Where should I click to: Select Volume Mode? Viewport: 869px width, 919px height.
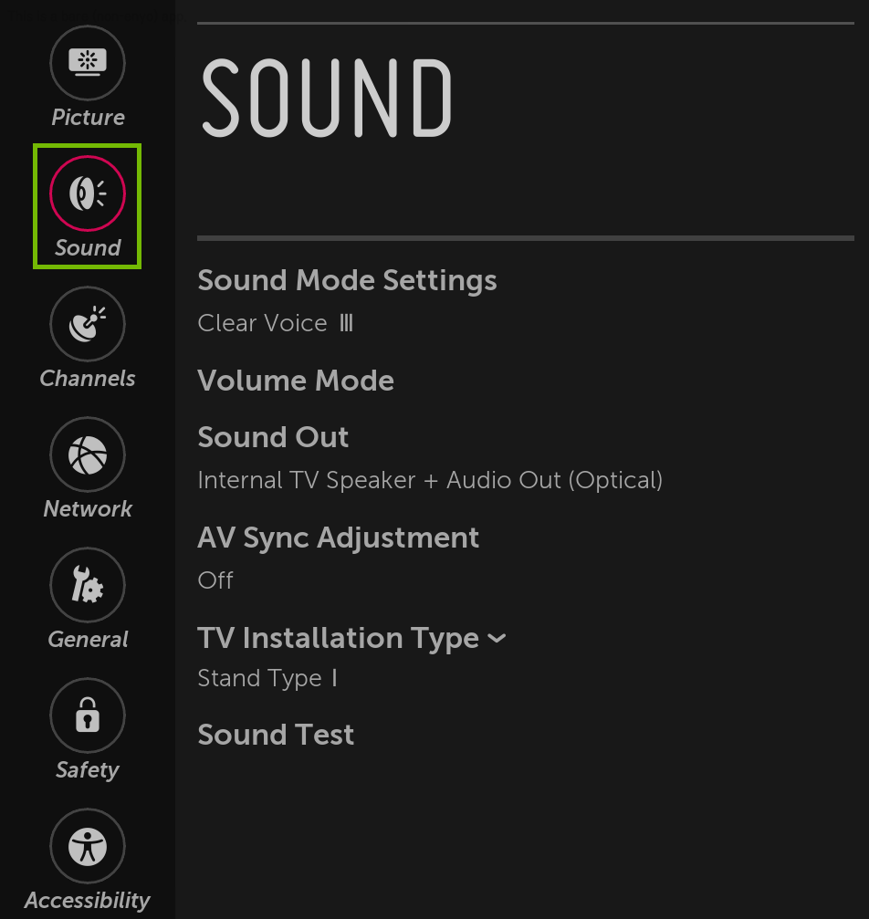pos(296,381)
